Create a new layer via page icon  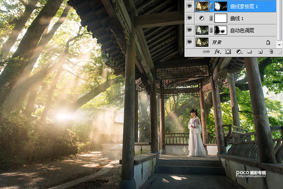[x=260, y=52]
